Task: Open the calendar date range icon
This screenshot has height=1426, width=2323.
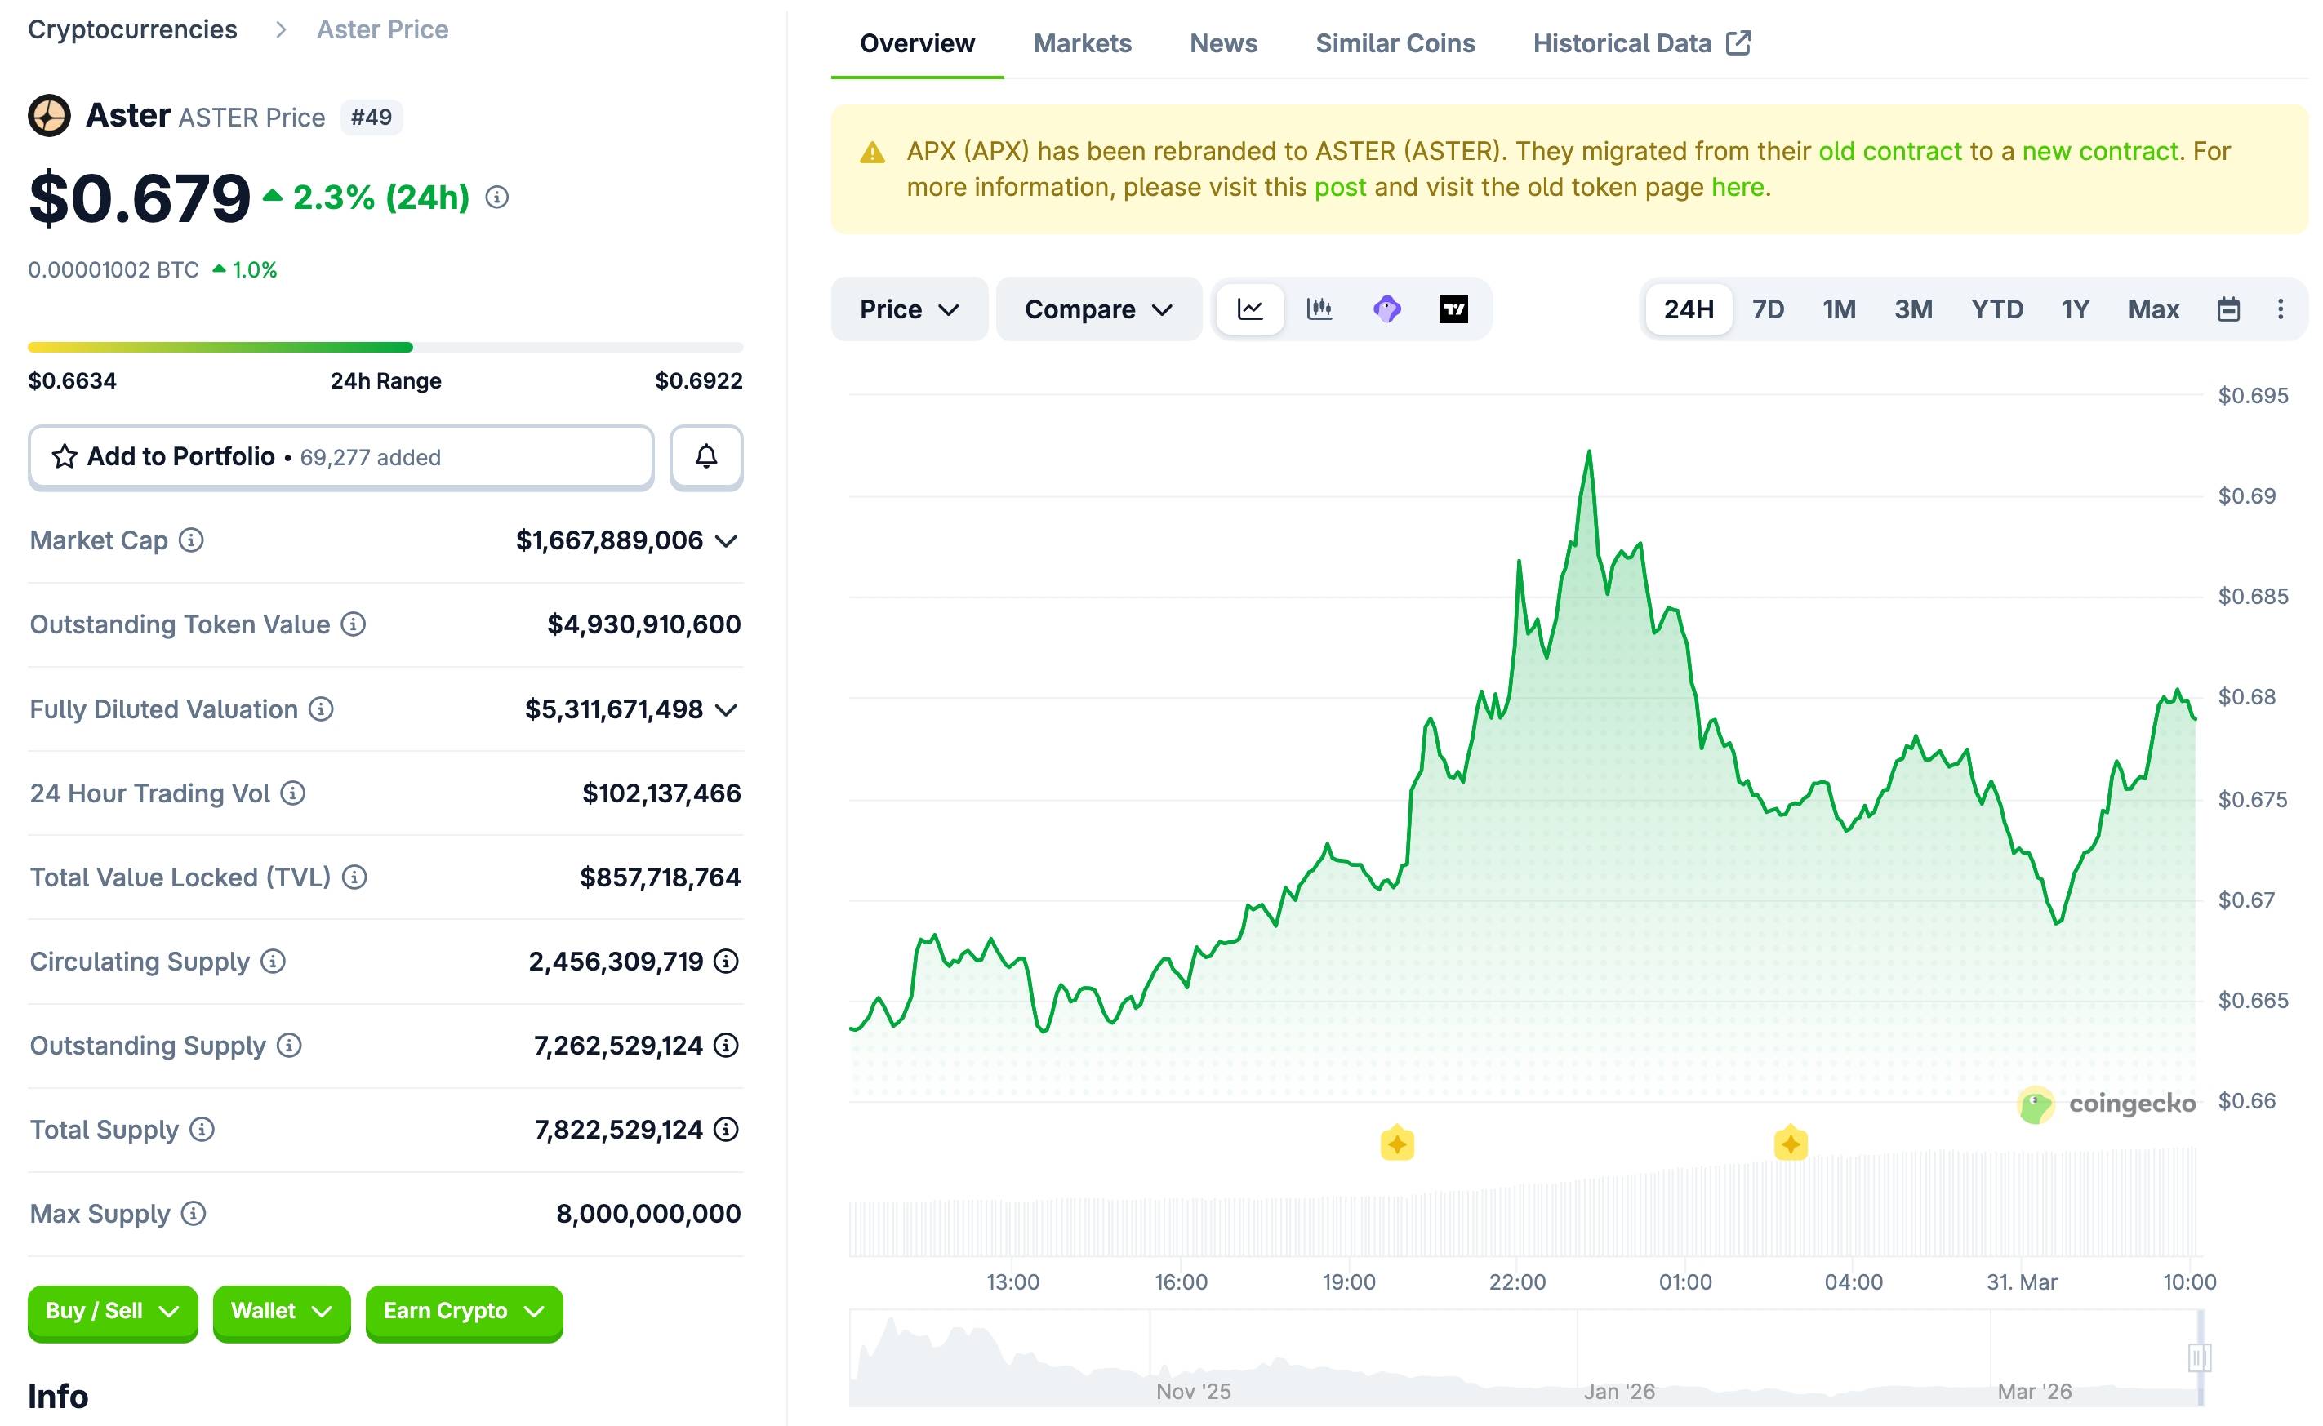Action: click(x=2228, y=309)
